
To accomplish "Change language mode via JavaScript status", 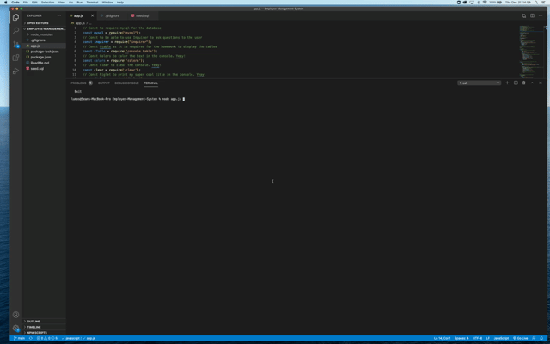I will [501, 338].
